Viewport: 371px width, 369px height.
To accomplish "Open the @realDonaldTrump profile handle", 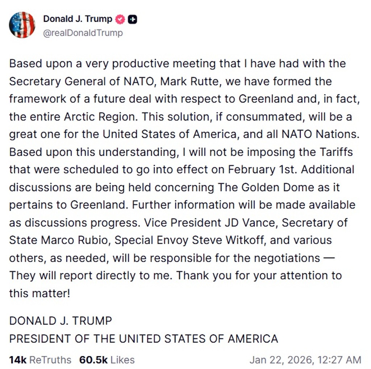I will (x=83, y=33).
